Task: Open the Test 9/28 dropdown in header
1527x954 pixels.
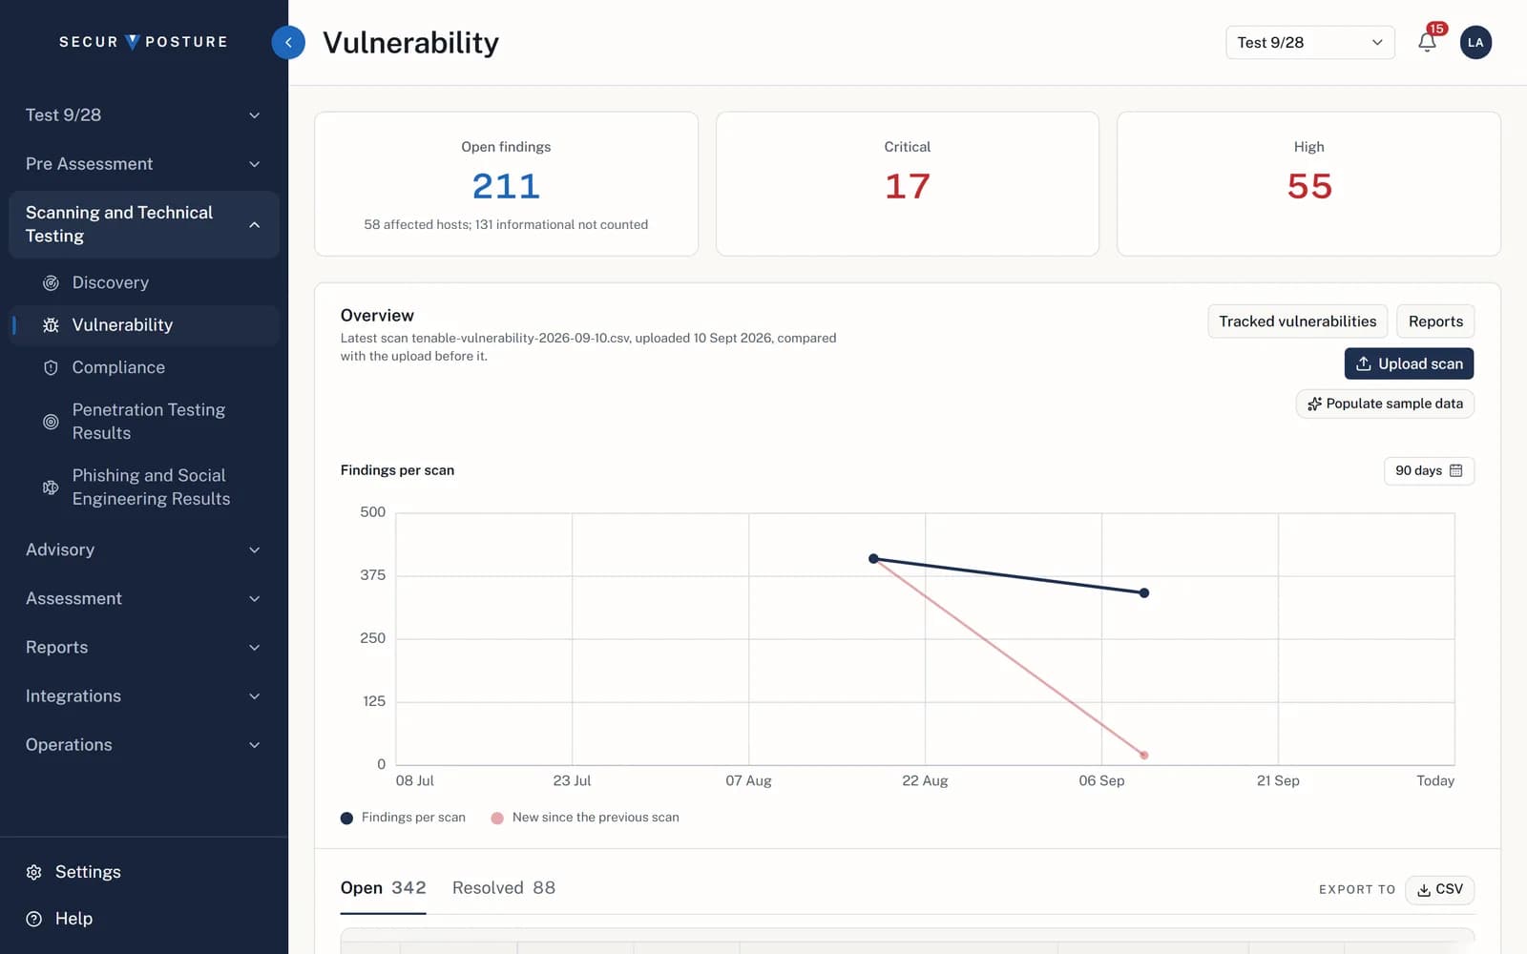Action: click(x=1309, y=42)
